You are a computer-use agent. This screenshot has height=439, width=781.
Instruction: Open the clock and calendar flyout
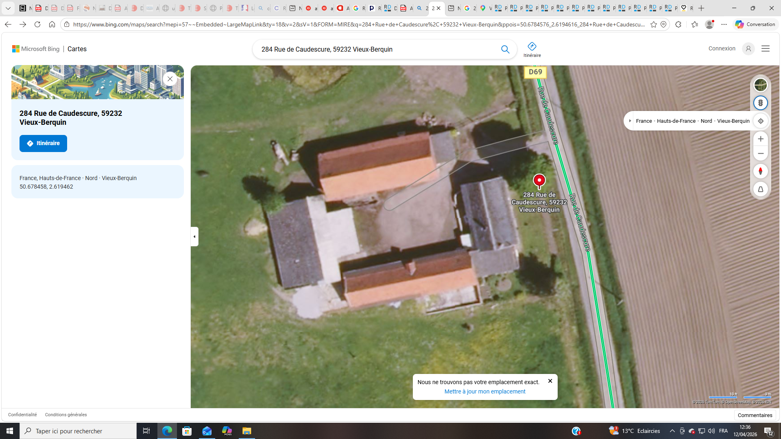[x=745, y=431]
